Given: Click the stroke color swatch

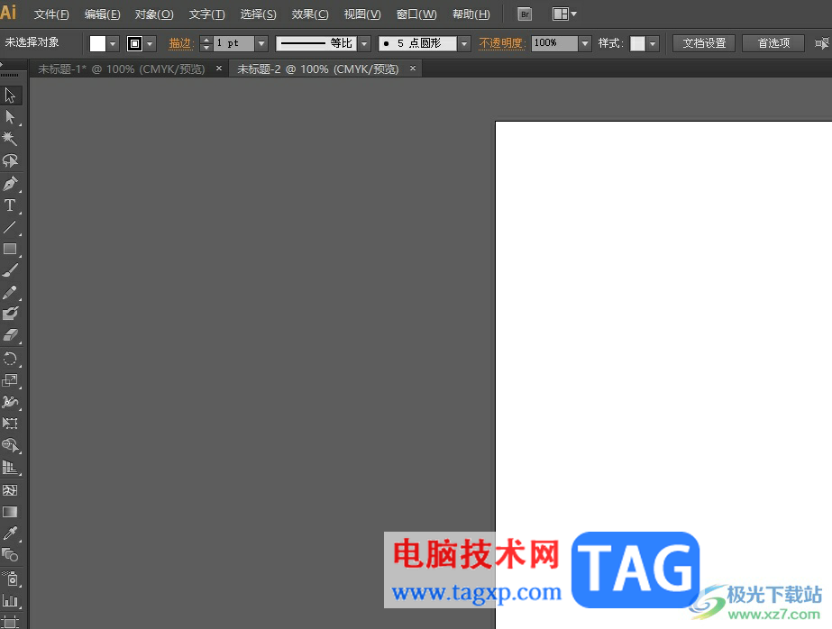Looking at the screenshot, I should (x=135, y=43).
